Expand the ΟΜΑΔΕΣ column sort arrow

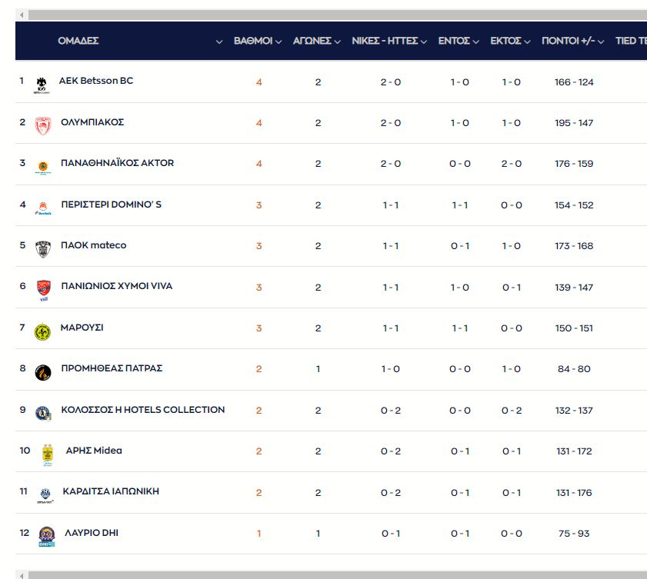pyautogui.click(x=219, y=42)
